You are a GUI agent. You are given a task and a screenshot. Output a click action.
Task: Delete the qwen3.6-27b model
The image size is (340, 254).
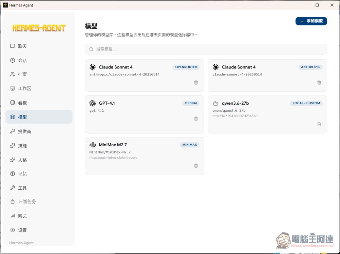[319, 124]
